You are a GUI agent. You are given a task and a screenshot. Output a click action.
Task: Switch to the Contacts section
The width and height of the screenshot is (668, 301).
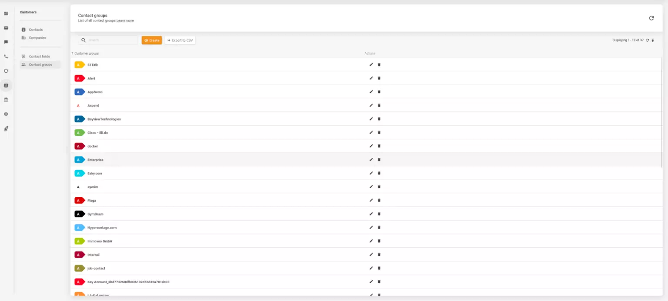click(x=36, y=29)
